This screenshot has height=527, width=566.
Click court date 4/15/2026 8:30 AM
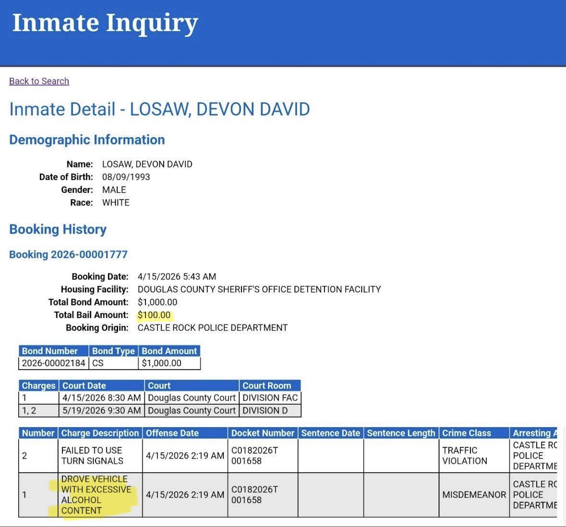101,398
